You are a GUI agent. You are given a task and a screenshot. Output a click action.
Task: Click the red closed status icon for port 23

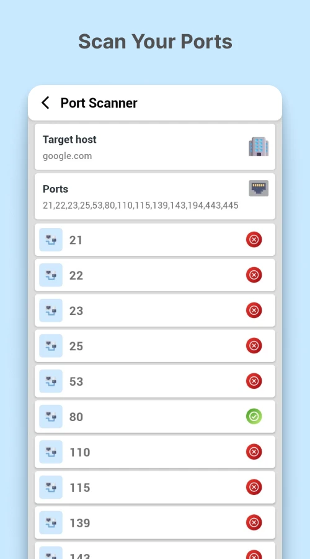click(x=254, y=310)
